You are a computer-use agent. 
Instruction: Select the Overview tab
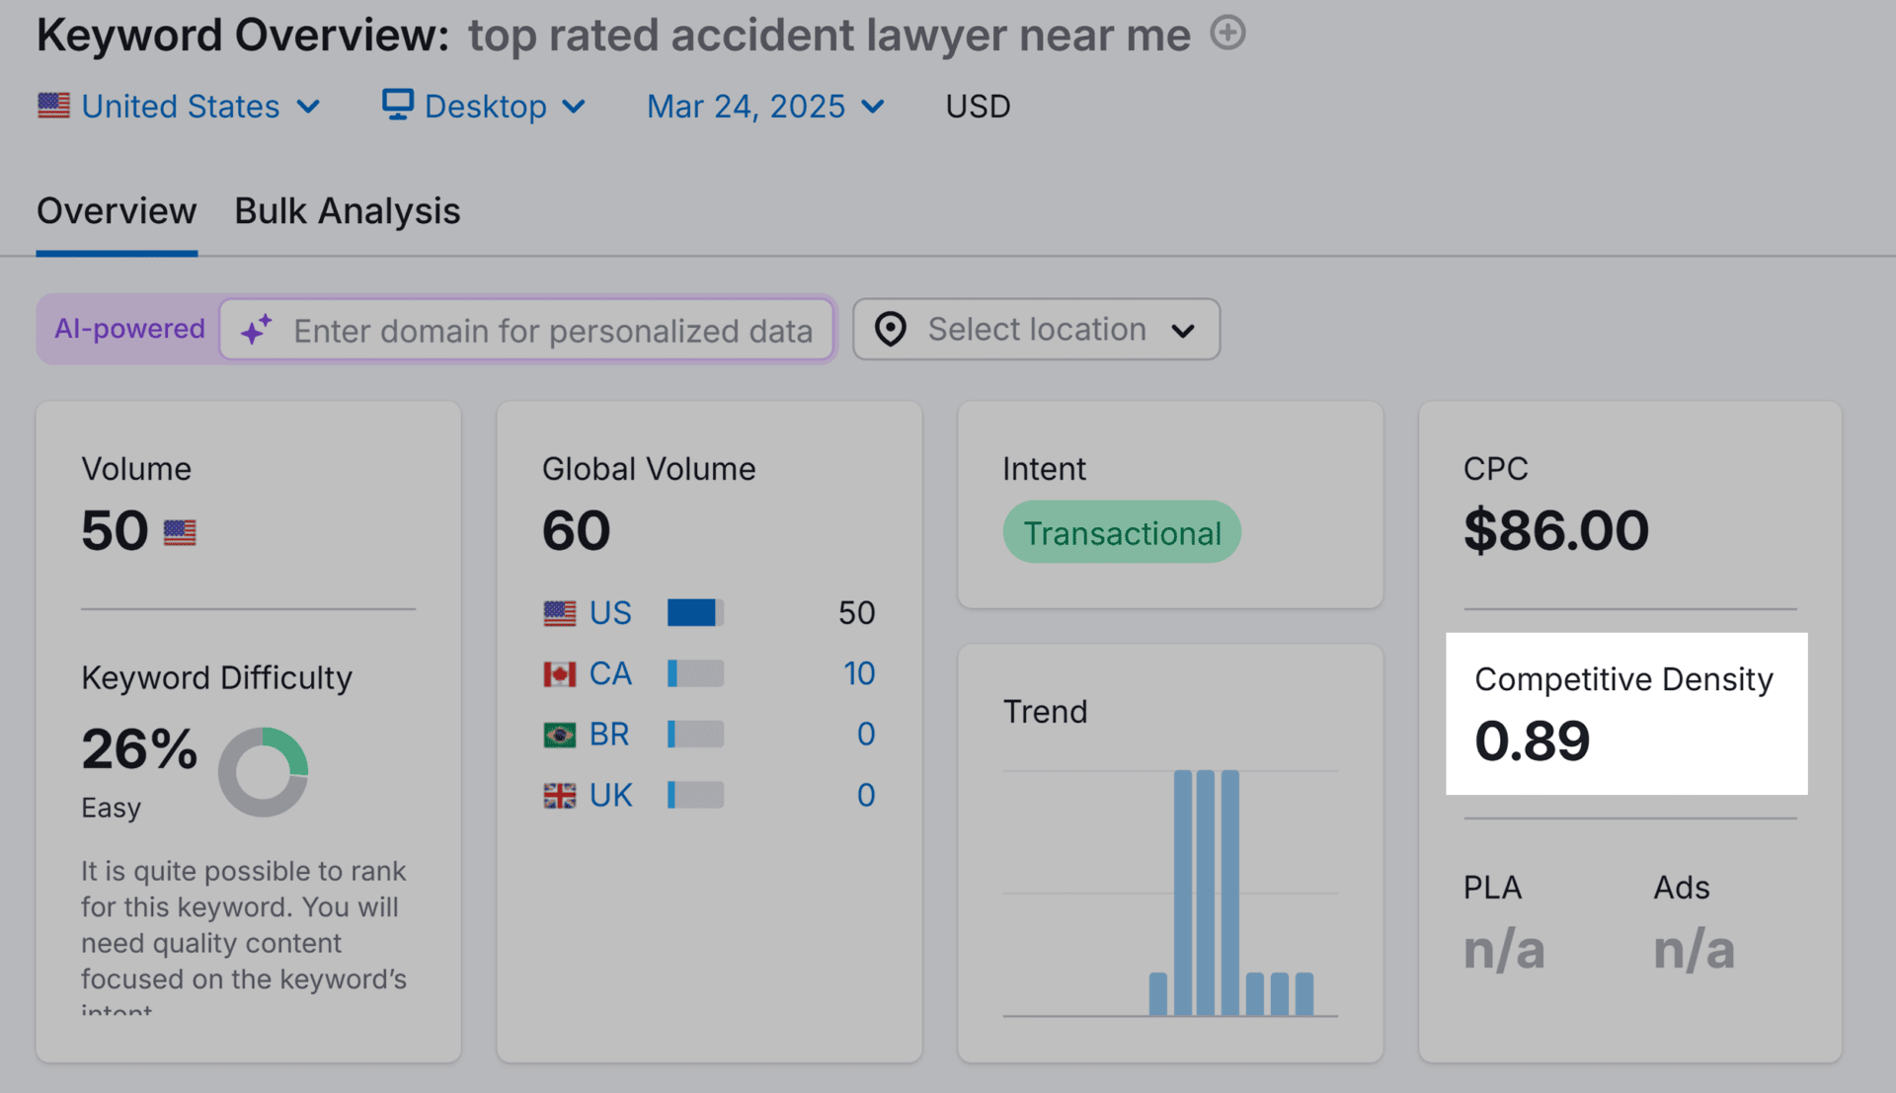pos(117,211)
